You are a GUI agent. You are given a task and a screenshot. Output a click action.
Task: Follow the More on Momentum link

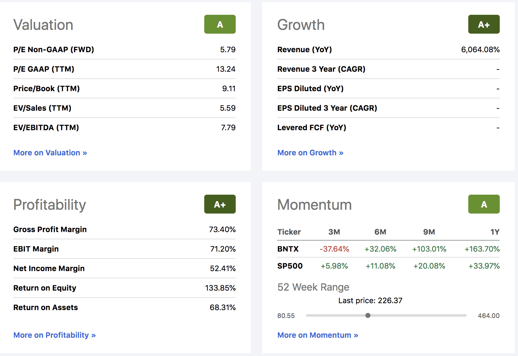coord(318,335)
